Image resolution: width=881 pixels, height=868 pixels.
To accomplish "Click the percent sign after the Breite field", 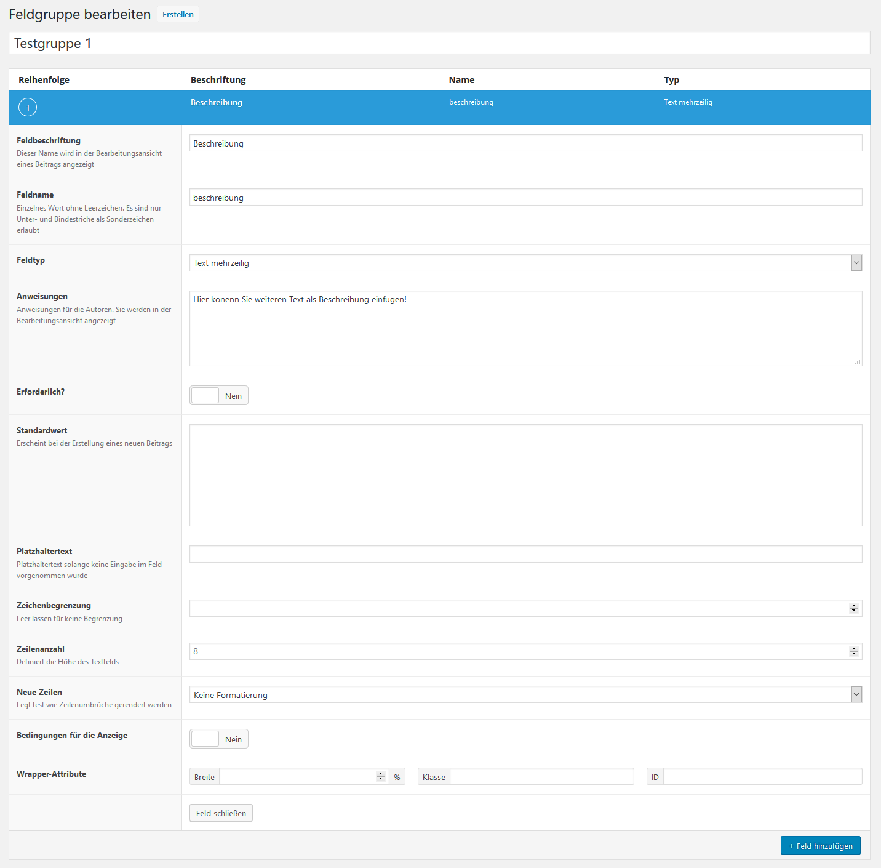I will [397, 777].
